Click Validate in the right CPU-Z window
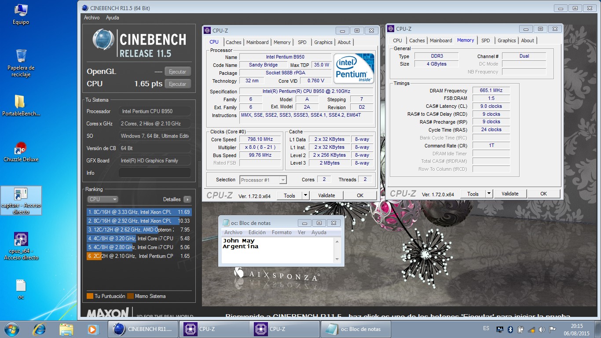 pyautogui.click(x=510, y=194)
